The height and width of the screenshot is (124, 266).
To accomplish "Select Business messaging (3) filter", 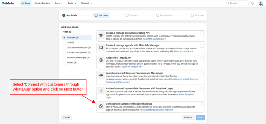I will click(77, 58).
